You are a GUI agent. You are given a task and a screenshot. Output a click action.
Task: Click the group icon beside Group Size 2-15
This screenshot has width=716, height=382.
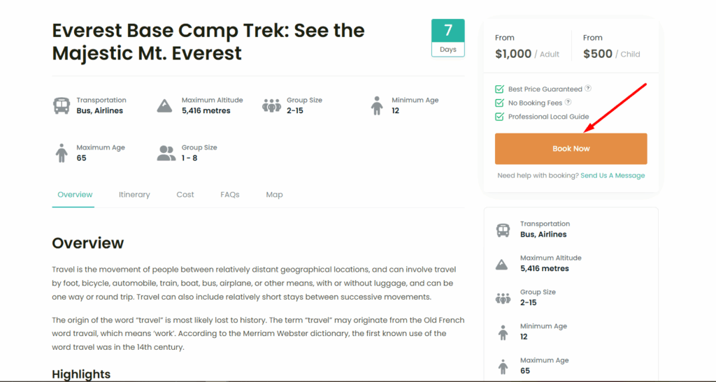[x=271, y=106]
